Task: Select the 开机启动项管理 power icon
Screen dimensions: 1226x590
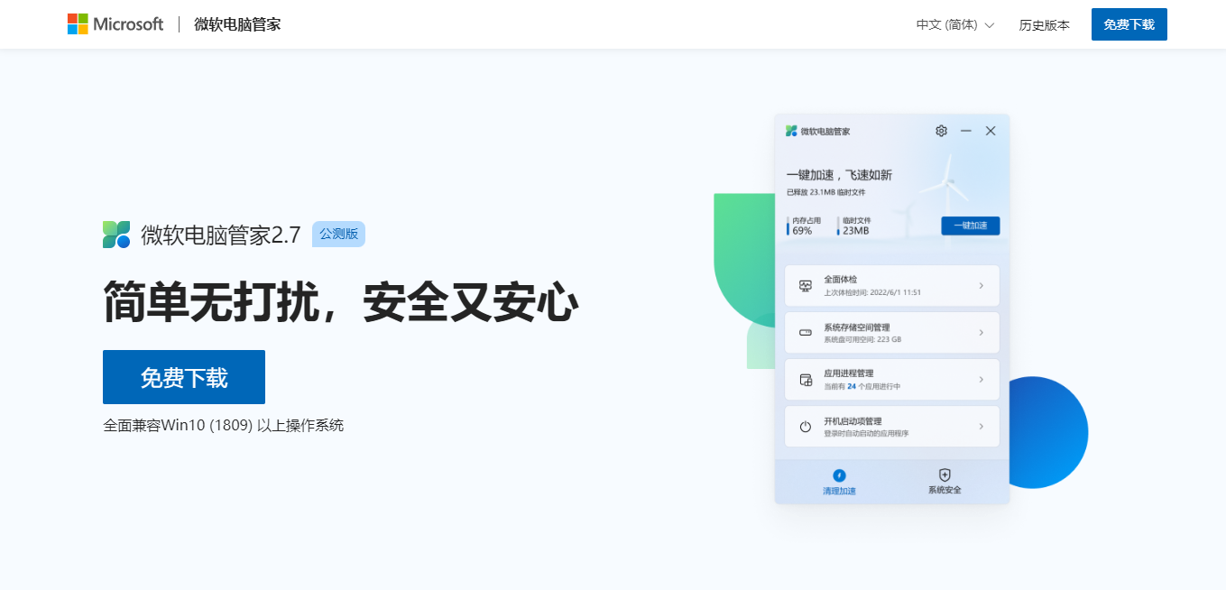Action: click(806, 425)
